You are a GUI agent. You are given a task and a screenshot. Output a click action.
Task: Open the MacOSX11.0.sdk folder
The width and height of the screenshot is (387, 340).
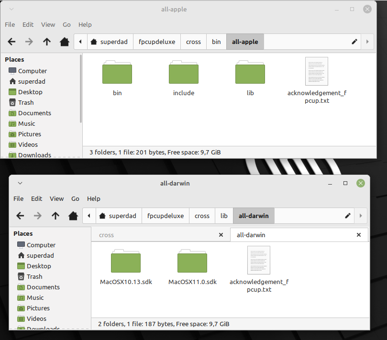pyautogui.click(x=192, y=261)
